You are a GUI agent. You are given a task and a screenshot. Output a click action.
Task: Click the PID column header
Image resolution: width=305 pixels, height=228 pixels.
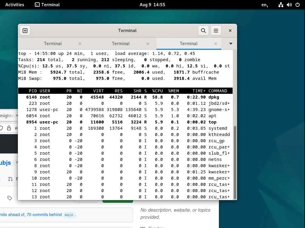33,91
